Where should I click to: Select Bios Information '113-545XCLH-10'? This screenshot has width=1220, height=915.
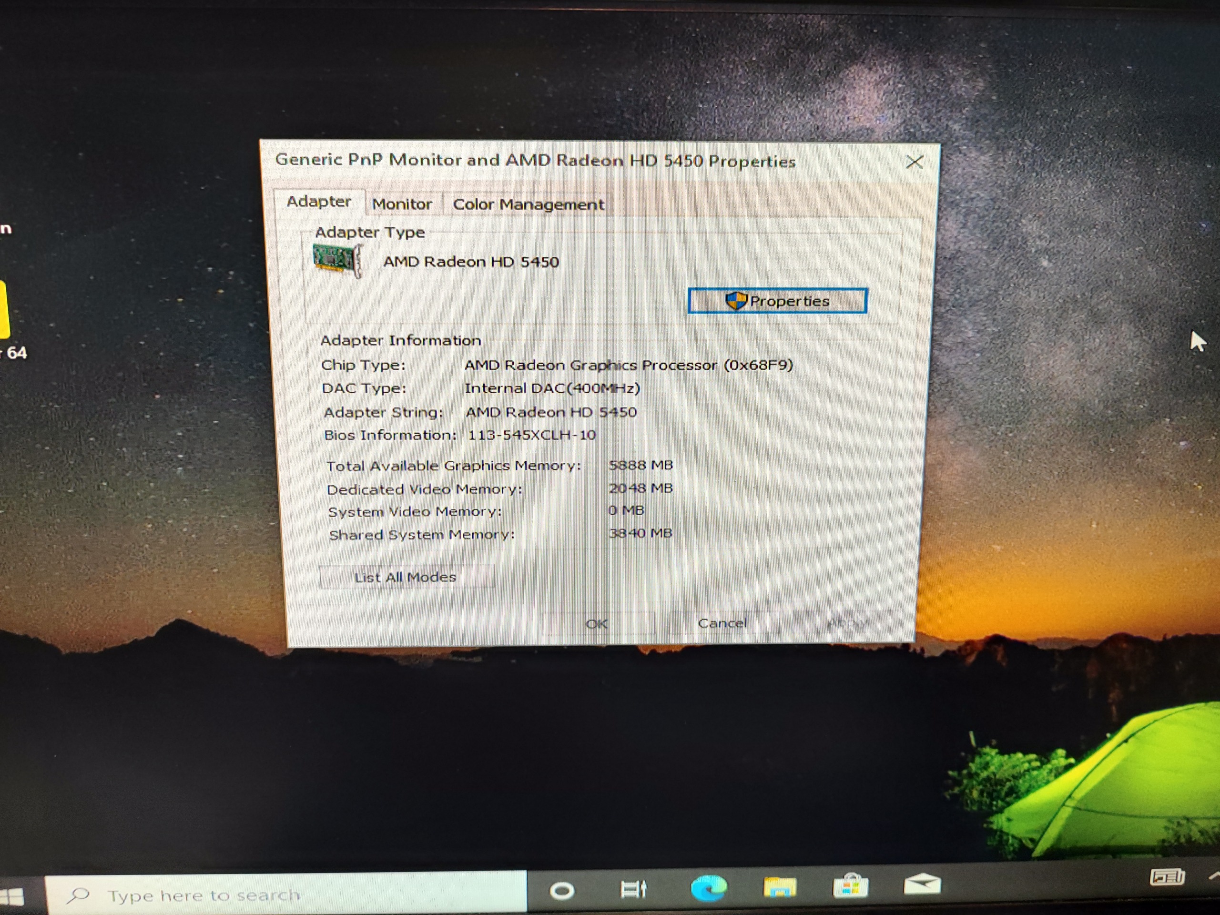pos(532,435)
